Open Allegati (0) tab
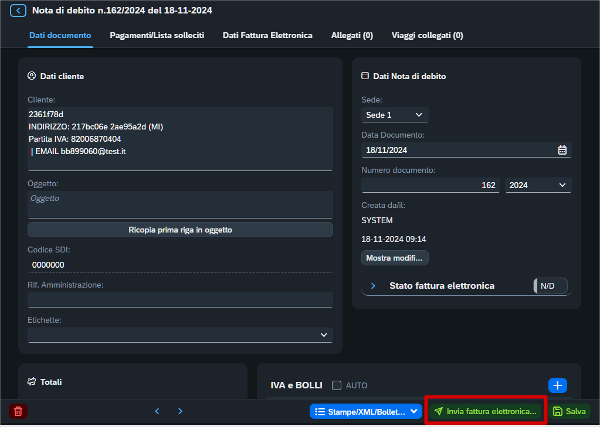 click(x=352, y=36)
